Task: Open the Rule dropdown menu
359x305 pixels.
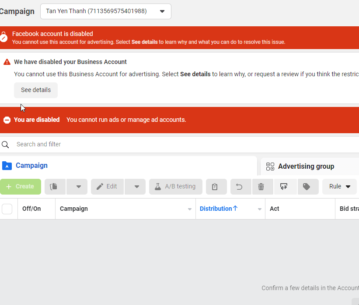Action: [339, 187]
